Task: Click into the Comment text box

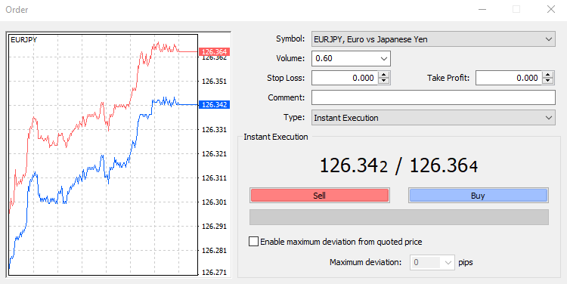Action: point(433,97)
